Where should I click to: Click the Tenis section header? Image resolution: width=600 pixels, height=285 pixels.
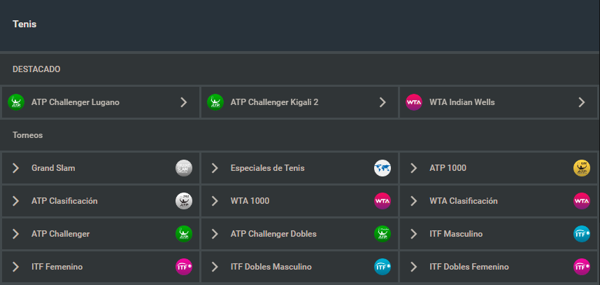(x=24, y=24)
